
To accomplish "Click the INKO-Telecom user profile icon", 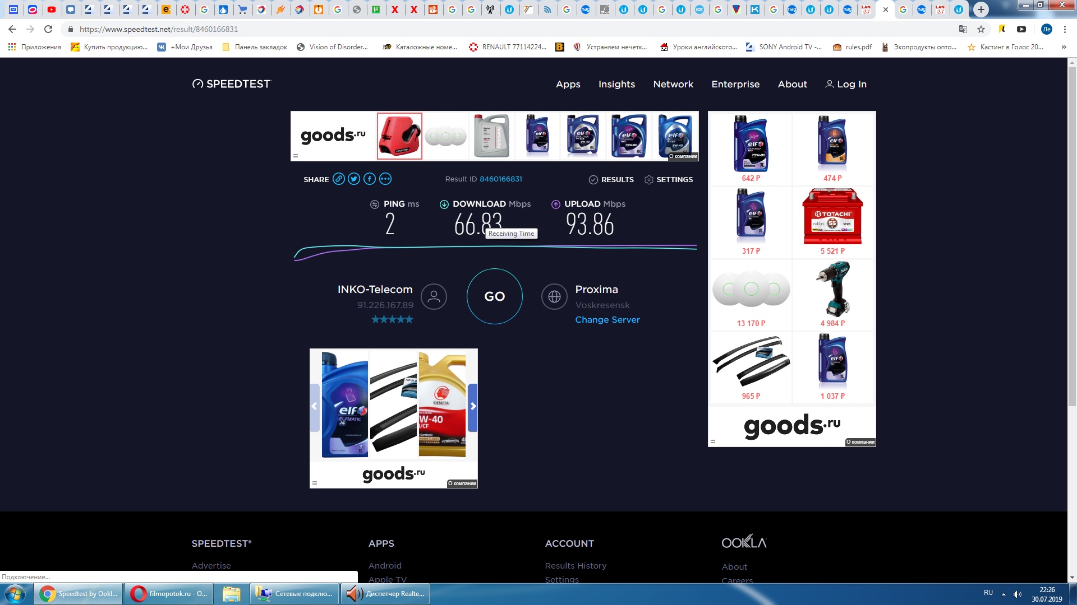I will pos(434,297).
